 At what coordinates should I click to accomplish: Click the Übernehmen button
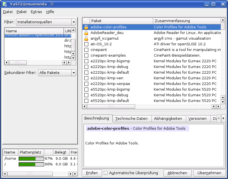[x=209, y=173]
